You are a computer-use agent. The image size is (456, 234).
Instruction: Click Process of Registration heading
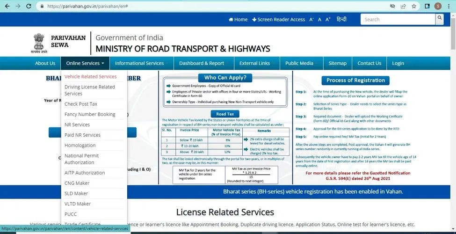tap(355, 80)
